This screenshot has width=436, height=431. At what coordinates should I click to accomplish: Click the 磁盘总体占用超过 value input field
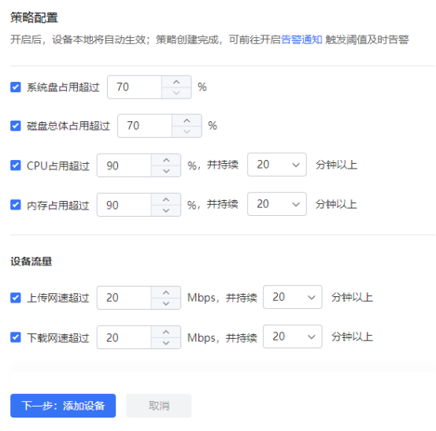point(145,126)
